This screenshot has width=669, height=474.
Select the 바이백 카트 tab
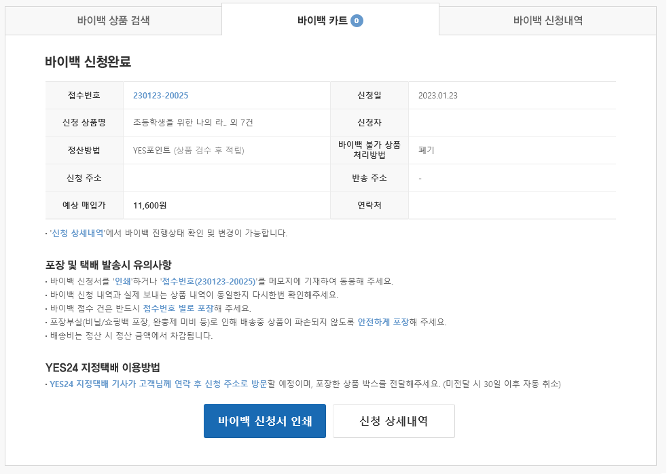pos(330,20)
